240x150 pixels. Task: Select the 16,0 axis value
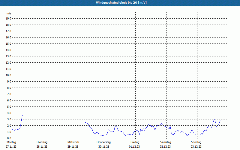(x=9, y=37)
